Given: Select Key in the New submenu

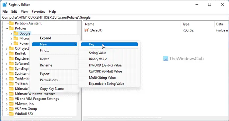Looking at the screenshot, I should click(109, 44).
